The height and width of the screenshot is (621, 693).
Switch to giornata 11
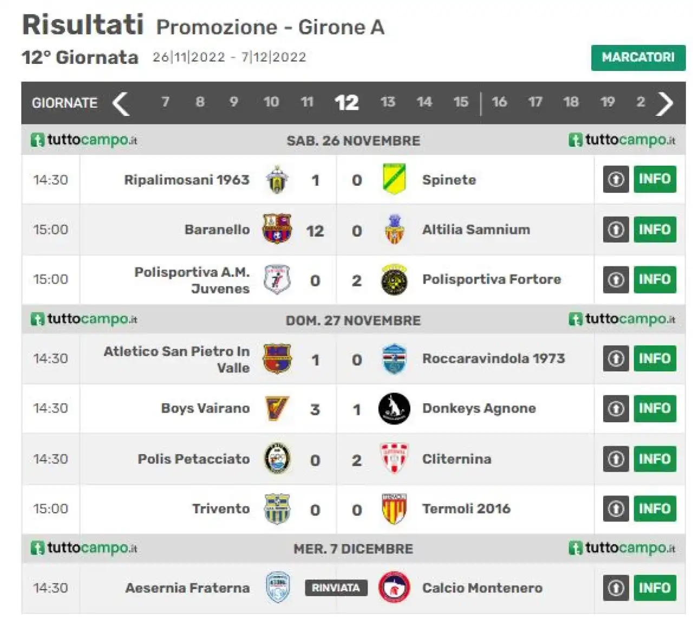click(307, 102)
